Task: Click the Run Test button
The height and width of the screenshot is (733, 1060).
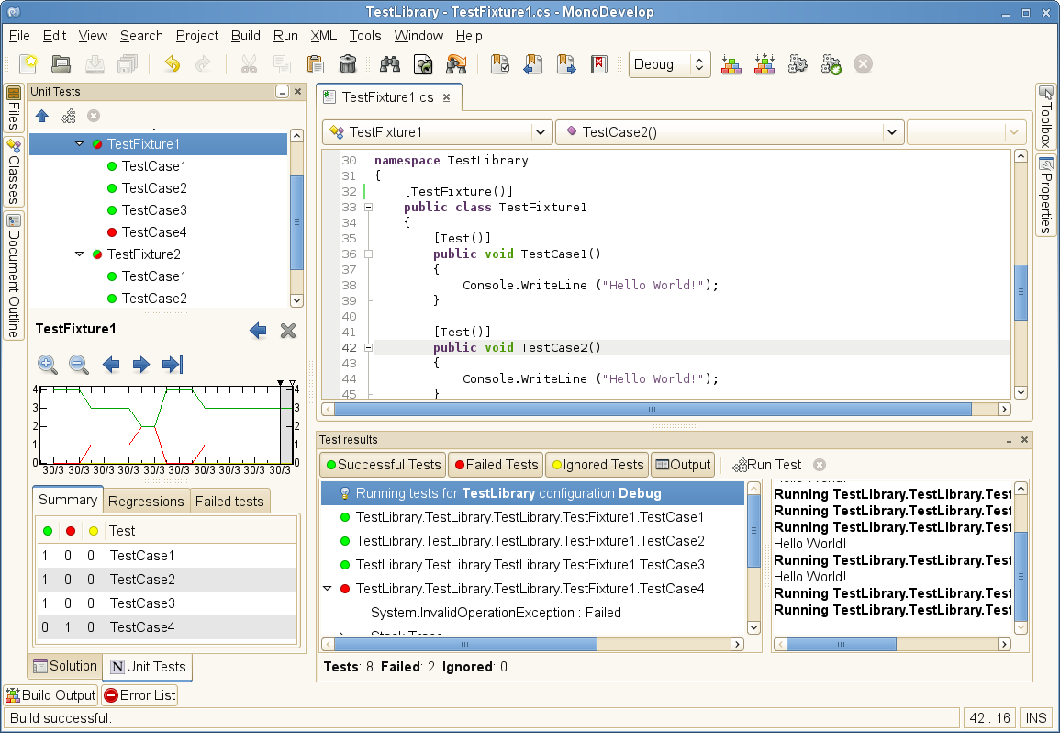Action: [766, 465]
